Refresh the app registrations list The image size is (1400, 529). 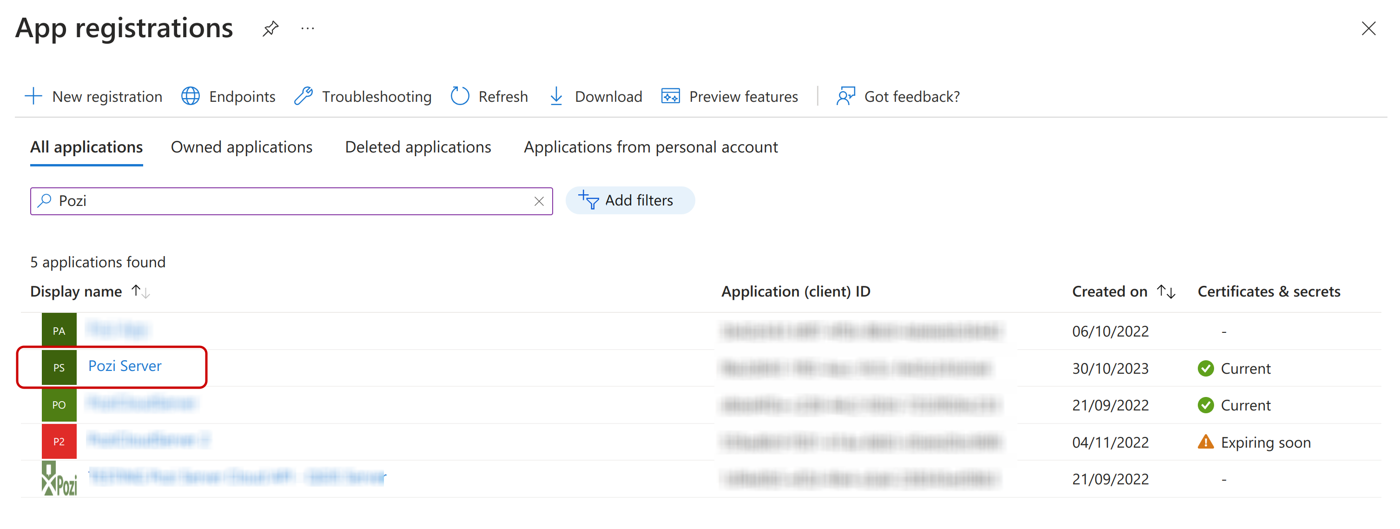(x=489, y=96)
